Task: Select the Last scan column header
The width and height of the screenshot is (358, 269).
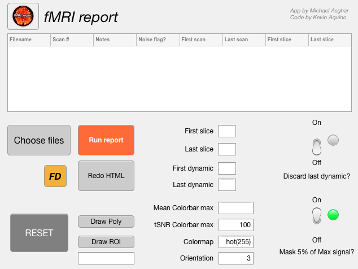Action: [x=244, y=40]
